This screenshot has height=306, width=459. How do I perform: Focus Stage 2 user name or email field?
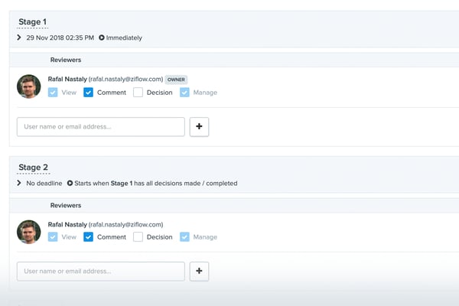[101, 271]
